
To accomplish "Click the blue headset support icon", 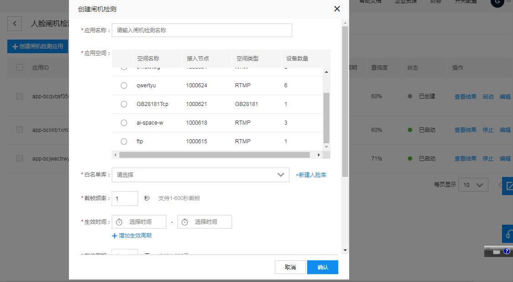I will [x=508, y=234].
